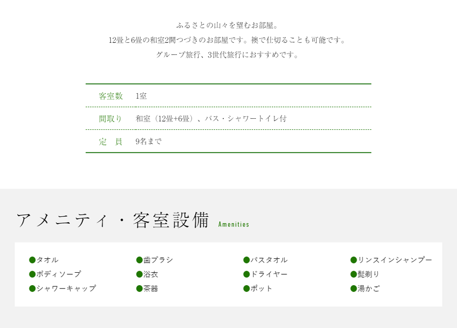Select the ポット amenity text
The height and width of the screenshot is (328, 457).
(x=261, y=289)
